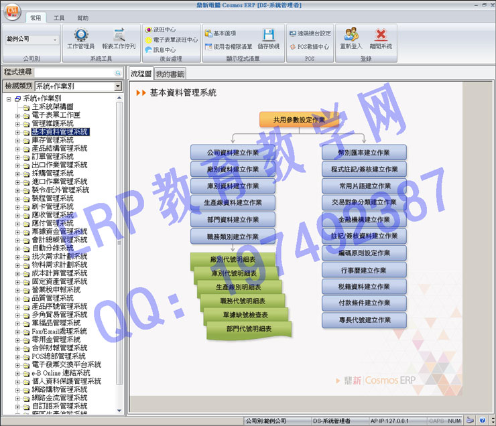
Task: Select 產品結構管理系統 in the tree
Action: pyautogui.click(x=60, y=148)
